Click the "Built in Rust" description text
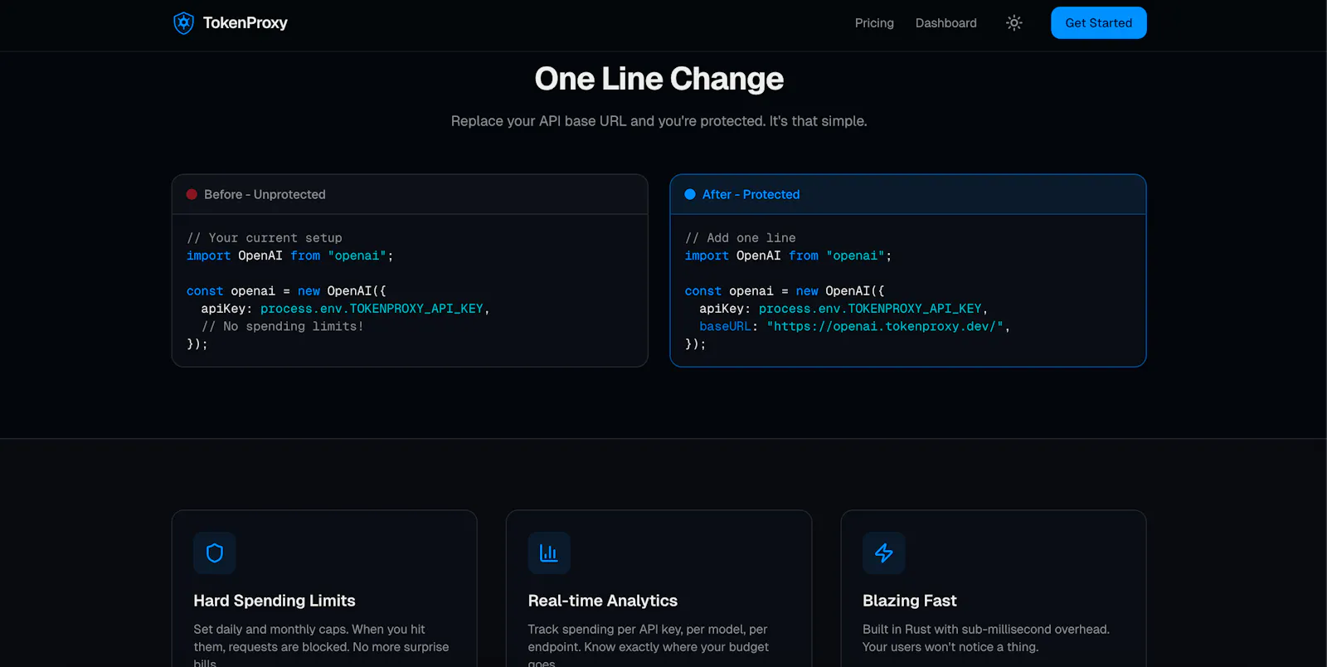 click(986, 638)
